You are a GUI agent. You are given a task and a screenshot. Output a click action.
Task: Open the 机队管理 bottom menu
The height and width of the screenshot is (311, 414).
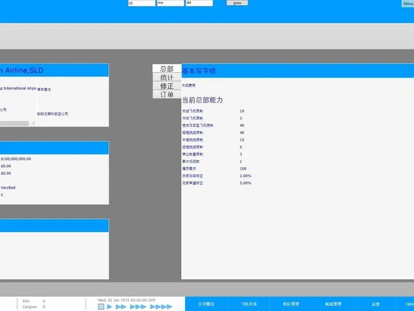pos(290,304)
